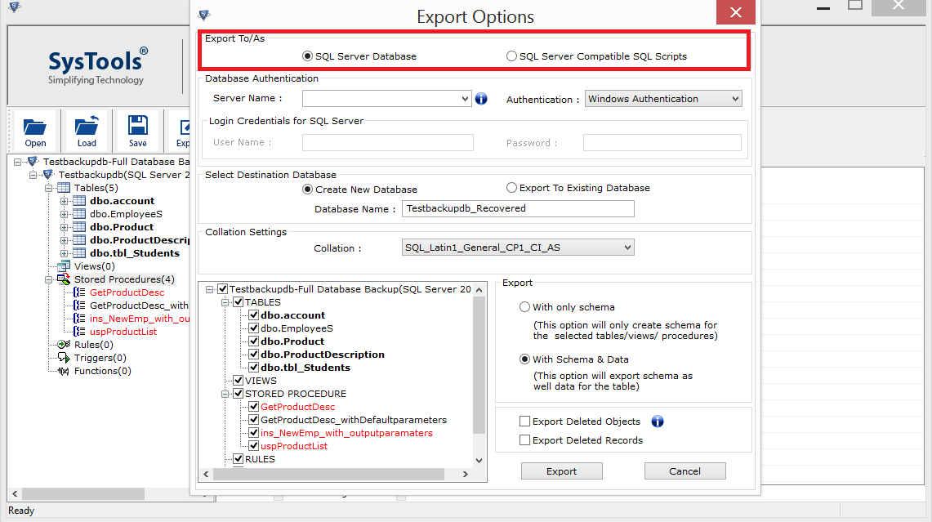
Task: Enable Export Deleted Objects checkbox
Action: [524, 422]
